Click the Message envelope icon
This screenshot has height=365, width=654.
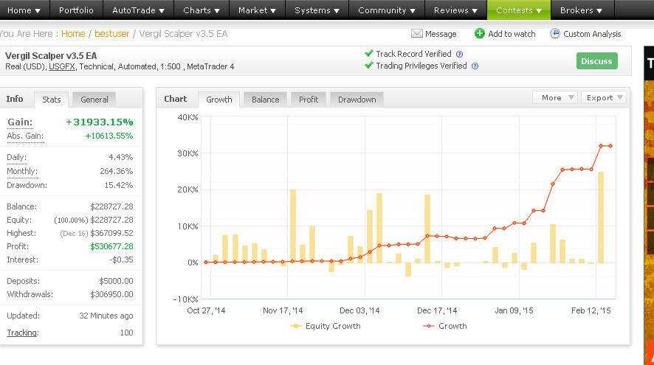click(x=416, y=33)
